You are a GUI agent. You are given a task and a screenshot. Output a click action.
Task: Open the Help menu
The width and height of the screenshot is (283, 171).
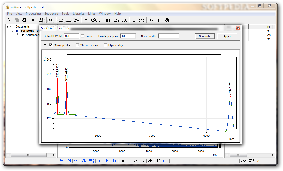pos(117,13)
